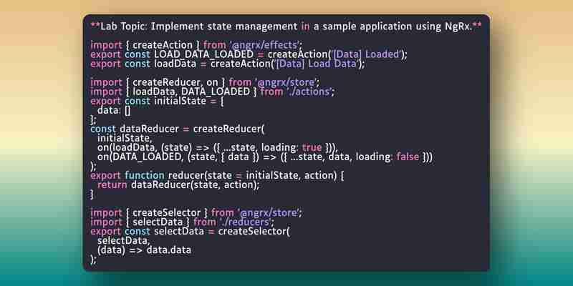The image size is (573, 286).
Task: Click the last '@angrx/store' import string
Action: pos(269,212)
